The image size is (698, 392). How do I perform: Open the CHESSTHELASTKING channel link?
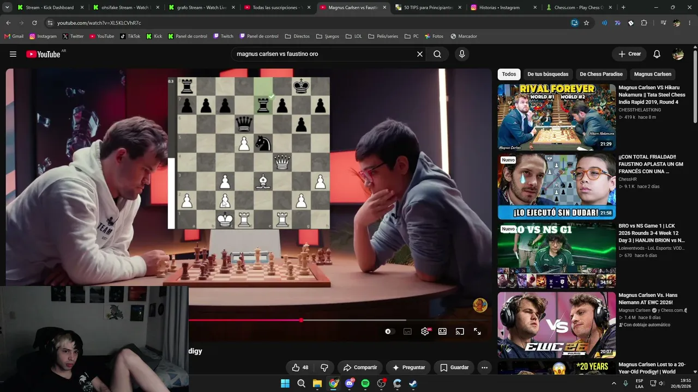tap(640, 110)
